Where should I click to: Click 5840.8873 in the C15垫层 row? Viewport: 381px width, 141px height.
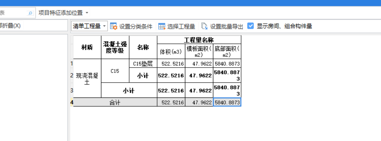(x=227, y=64)
